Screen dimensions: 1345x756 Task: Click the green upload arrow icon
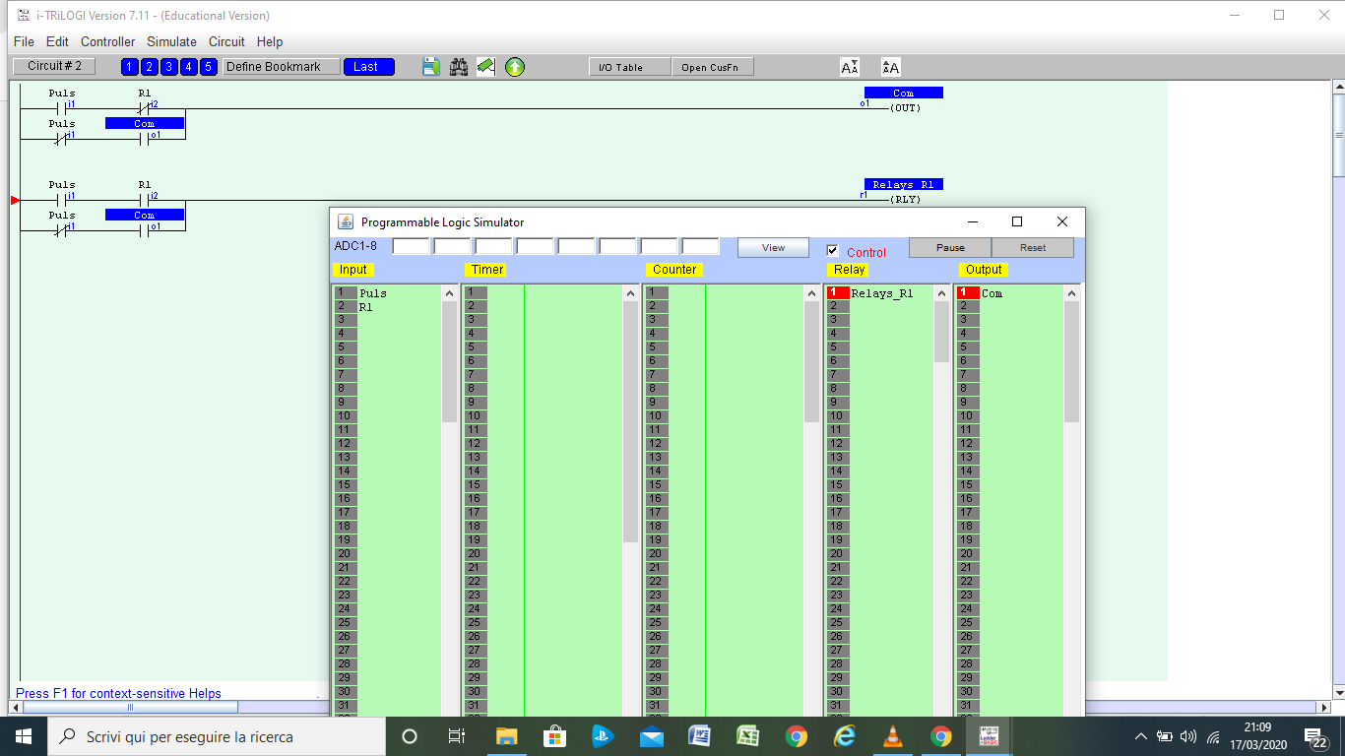point(515,67)
